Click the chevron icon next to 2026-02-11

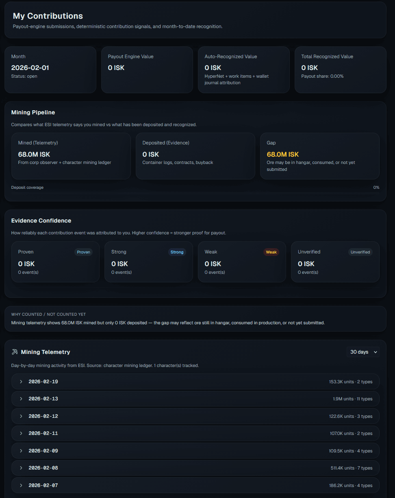[x=21, y=433]
